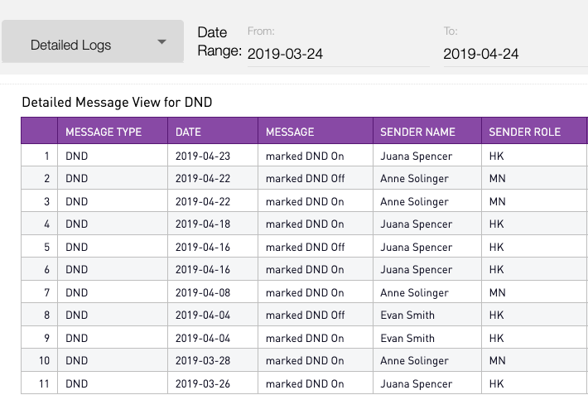Edit the From date field 2019-03-24
This screenshot has height=395, width=588.
pos(336,54)
